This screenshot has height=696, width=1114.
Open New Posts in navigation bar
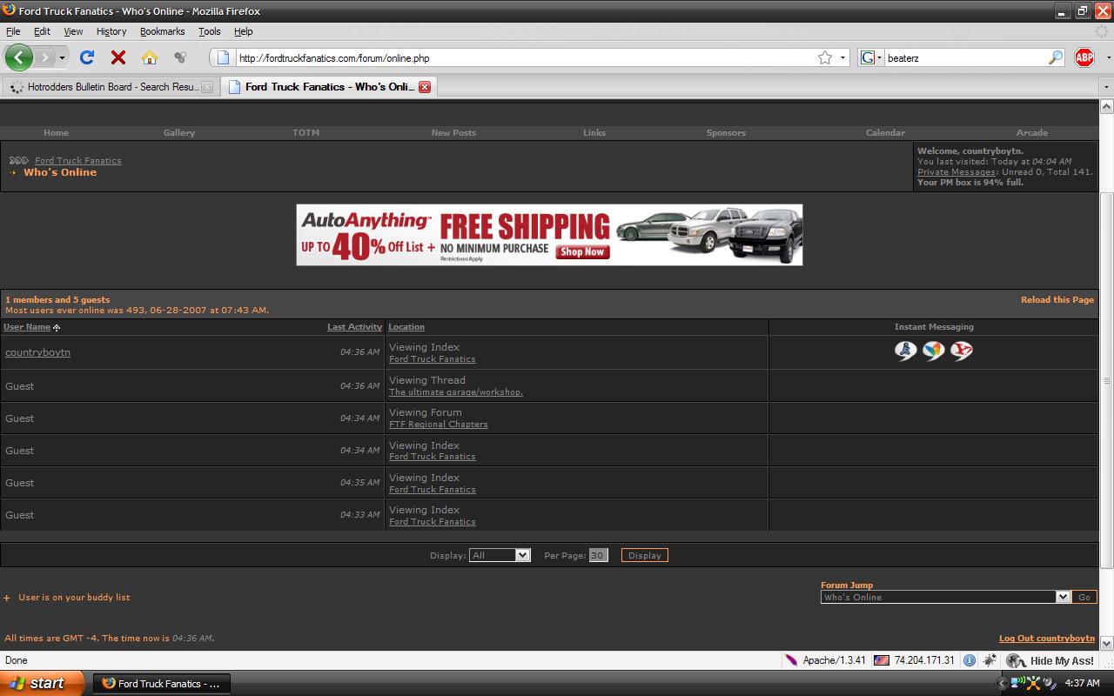point(453,133)
